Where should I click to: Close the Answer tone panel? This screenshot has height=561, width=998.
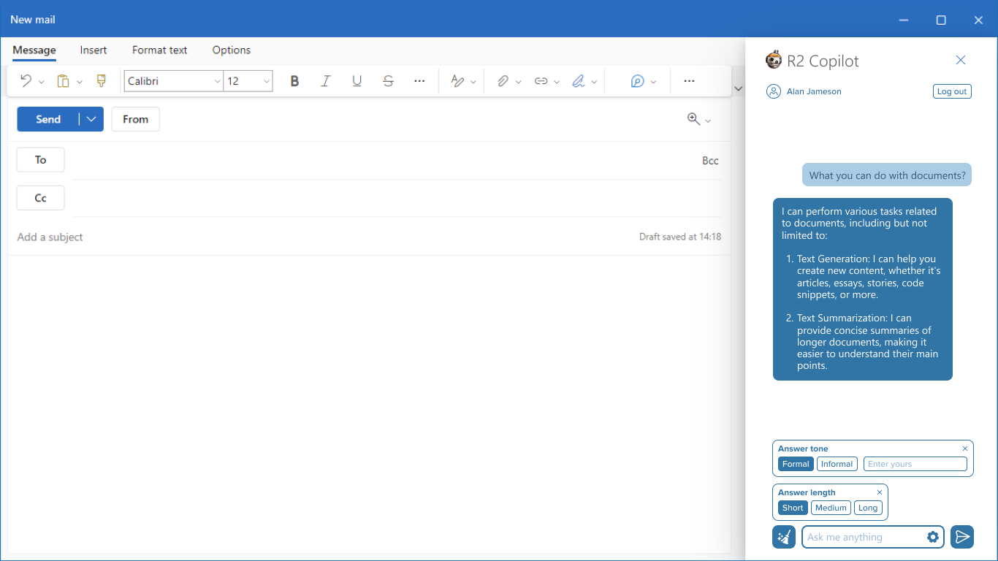tap(965, 449)
